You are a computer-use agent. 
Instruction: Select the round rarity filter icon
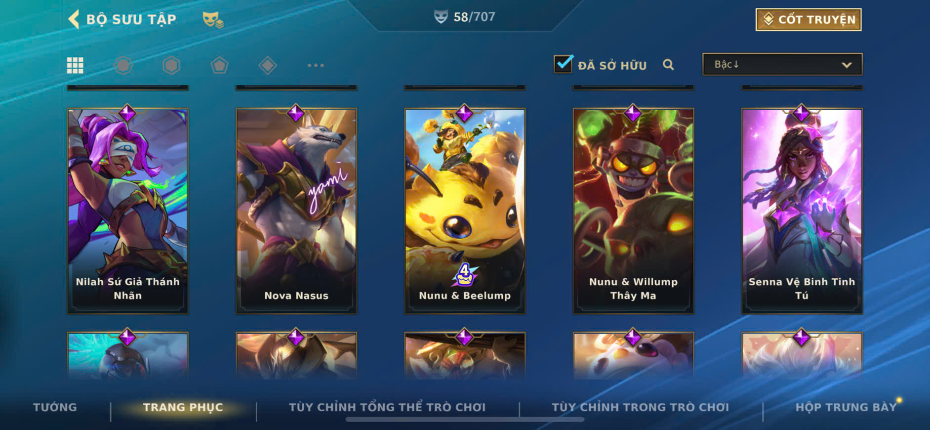click(x=123, y=65)
